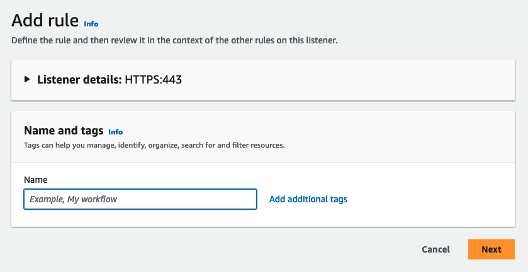Open Info link beside Add rule heading
528x272 pixels.
tap(91, 23)
